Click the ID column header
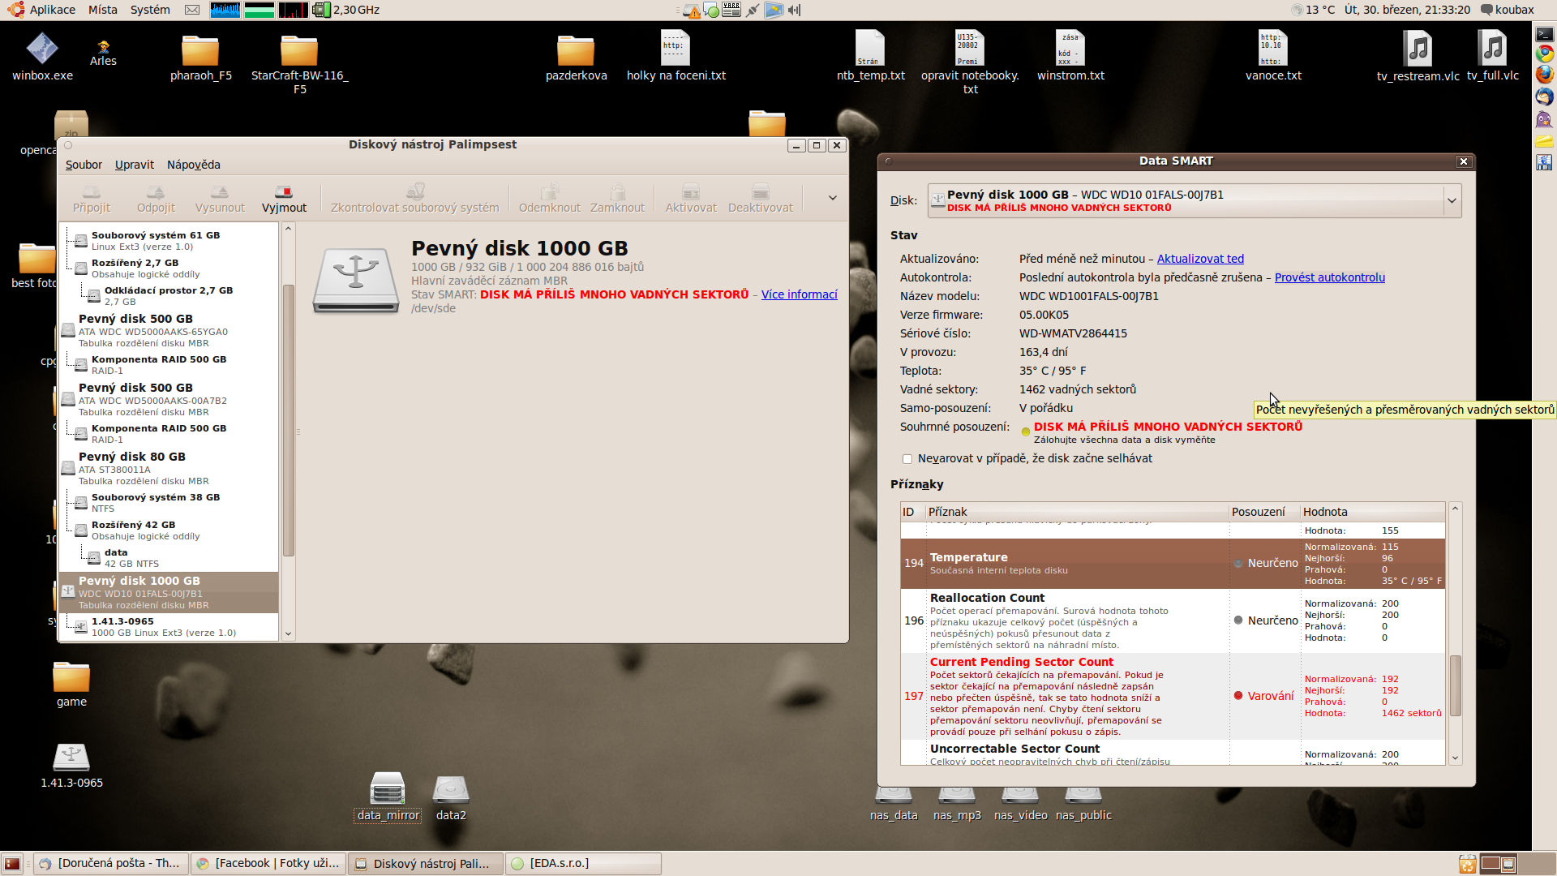Image resolution: width=1557 pixels, height=876 pixels. pos(912,512)
